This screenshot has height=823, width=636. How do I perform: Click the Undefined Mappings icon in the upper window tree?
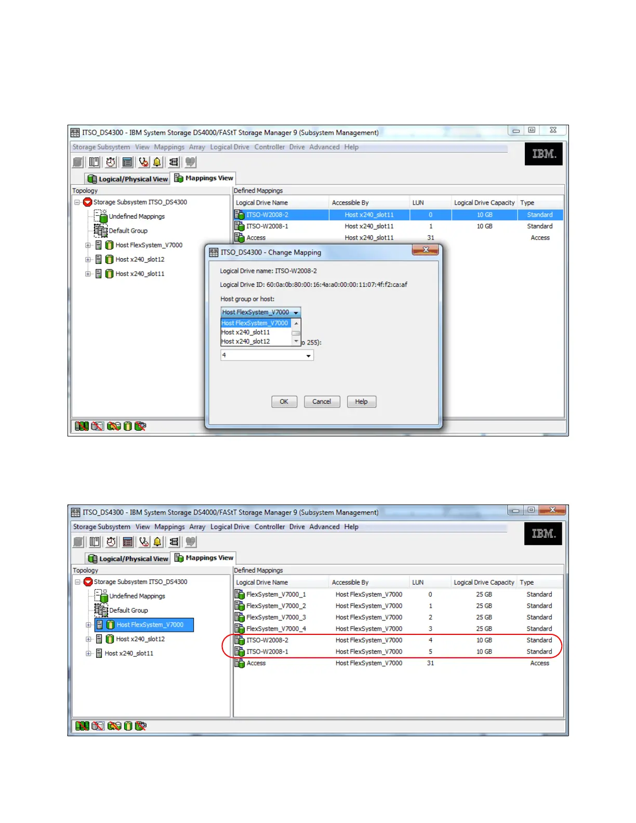click(101, 216)
